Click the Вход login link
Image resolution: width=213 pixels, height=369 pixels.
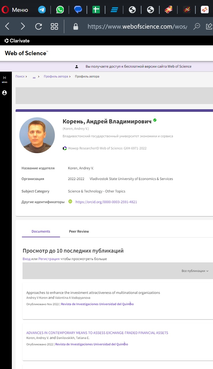point(27,259)
